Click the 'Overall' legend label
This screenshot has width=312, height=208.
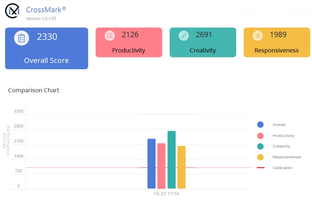click(x=279, y=125)
